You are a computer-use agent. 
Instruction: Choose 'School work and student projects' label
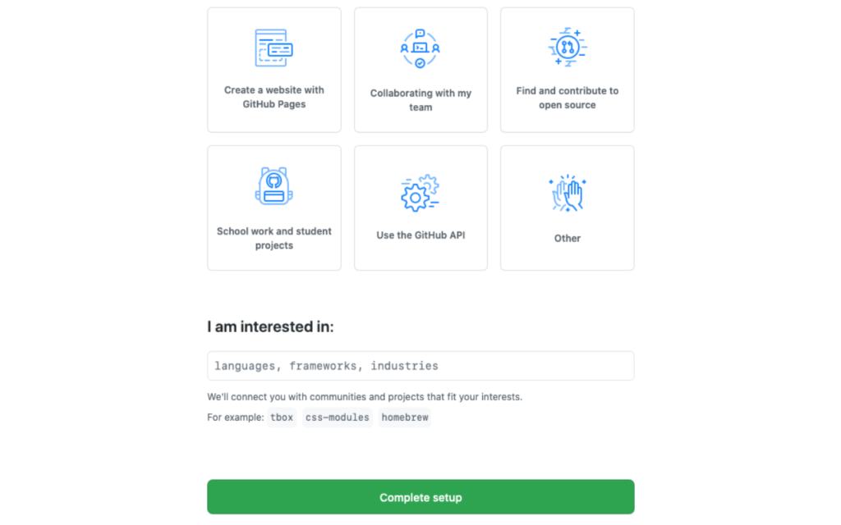click(274, 239)
